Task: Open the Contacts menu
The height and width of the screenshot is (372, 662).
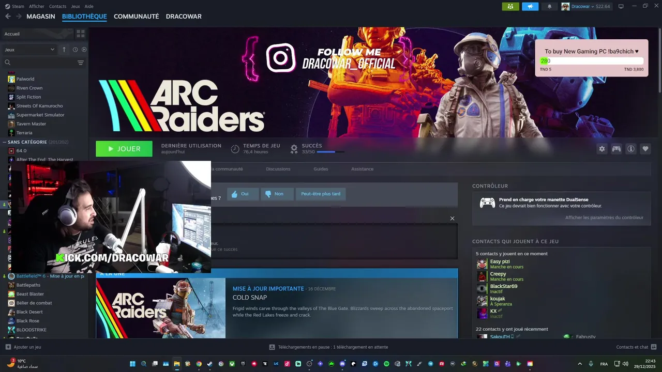Action: pos(57,6)
